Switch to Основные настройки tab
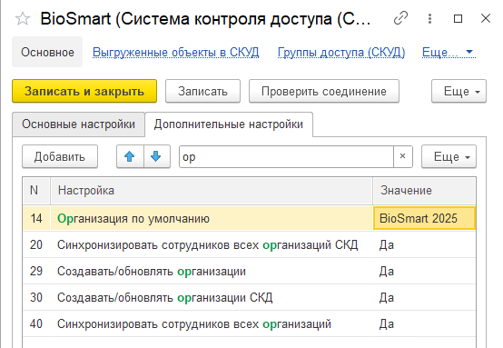The width and height of the screenshot is (503, 348). pos(79,124)
